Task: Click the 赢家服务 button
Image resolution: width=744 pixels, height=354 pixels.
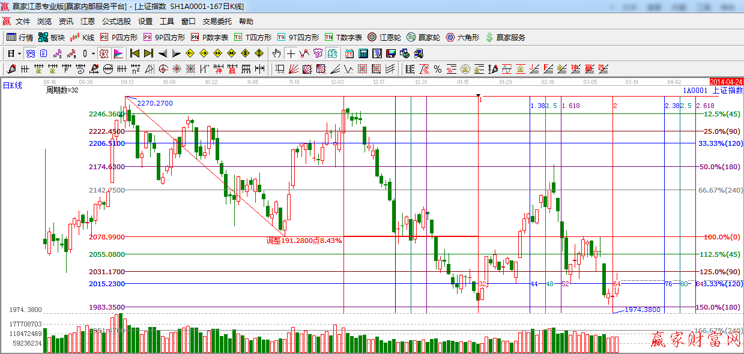Action: click(x=505, y=37)
